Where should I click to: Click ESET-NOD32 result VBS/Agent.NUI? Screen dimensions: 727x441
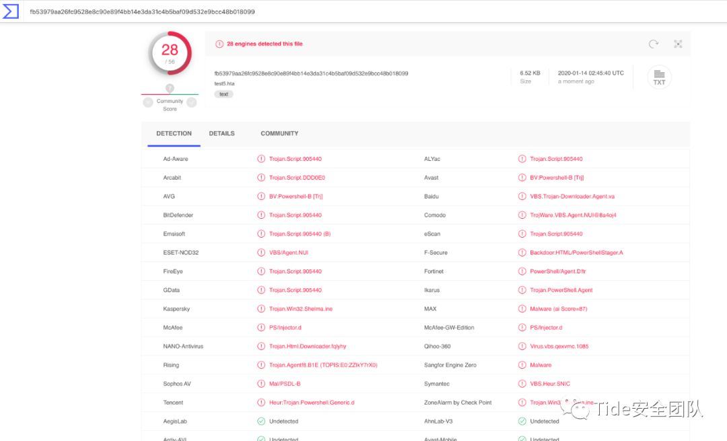(x=288, y=252)
